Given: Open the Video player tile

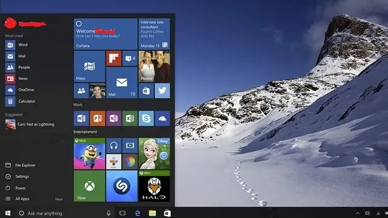Looking at the screenshot, I should (130, 145).
